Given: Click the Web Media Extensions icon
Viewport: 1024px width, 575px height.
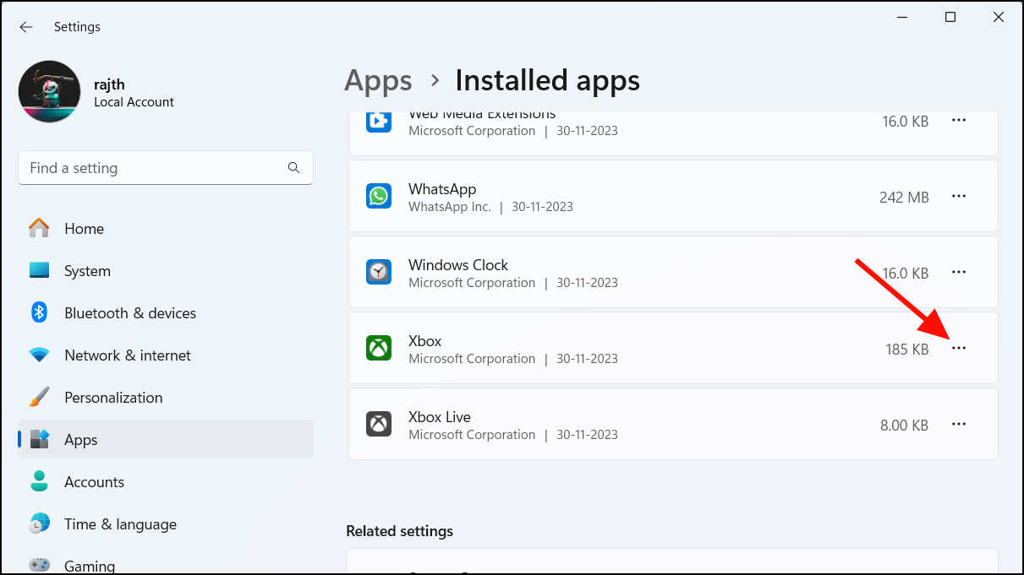Looking at the screenshot, I should (379, 121).
